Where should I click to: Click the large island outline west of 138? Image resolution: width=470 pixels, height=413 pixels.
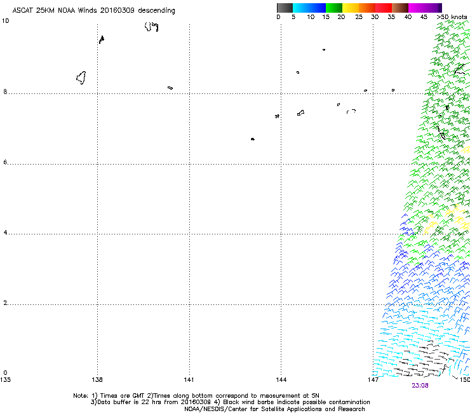(81, 78)
